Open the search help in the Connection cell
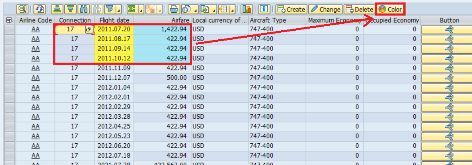472x165 pixels. click(x=89, y=29)
